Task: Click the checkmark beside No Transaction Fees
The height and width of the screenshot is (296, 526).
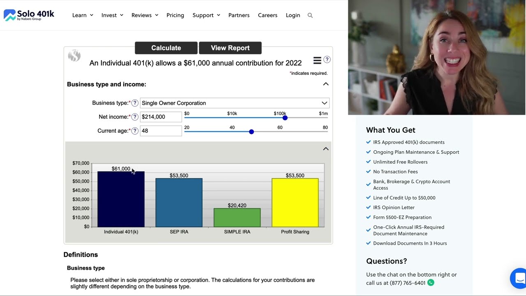Action: [x=368, y=172]
